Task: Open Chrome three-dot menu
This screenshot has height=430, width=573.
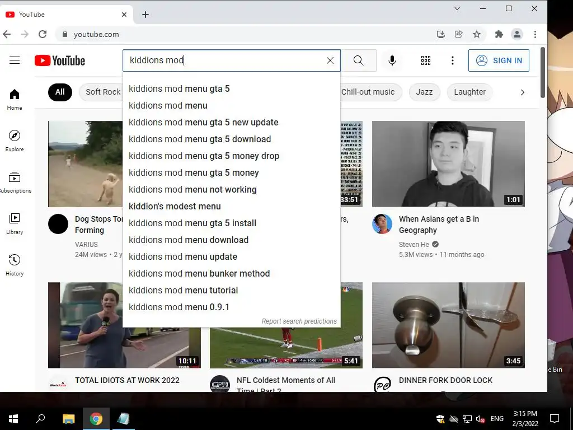Action: 535,34
